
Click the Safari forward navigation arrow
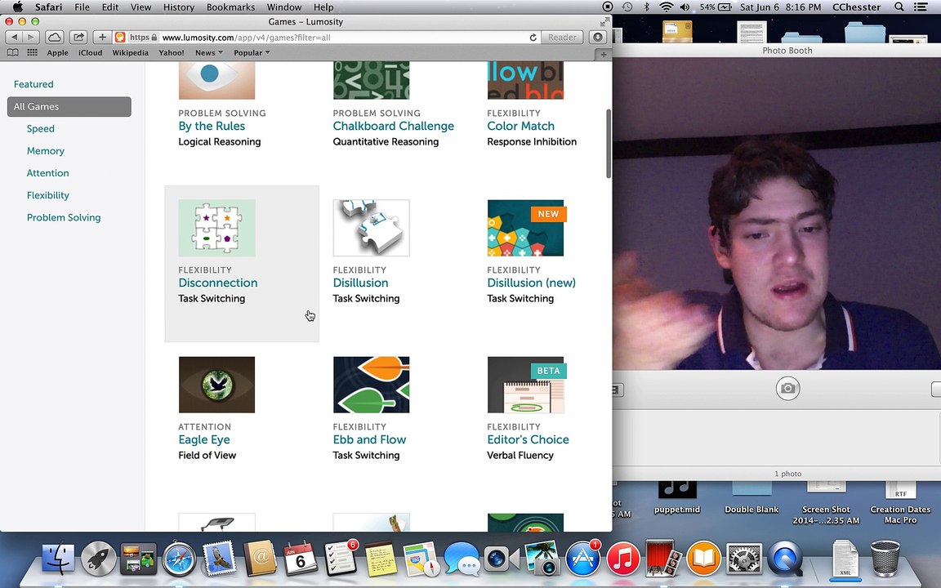[x=30, y=38]
